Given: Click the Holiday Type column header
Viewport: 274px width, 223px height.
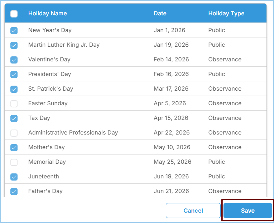Looking at the screenshot, I should pyautogui.click(x=226, y=14).
